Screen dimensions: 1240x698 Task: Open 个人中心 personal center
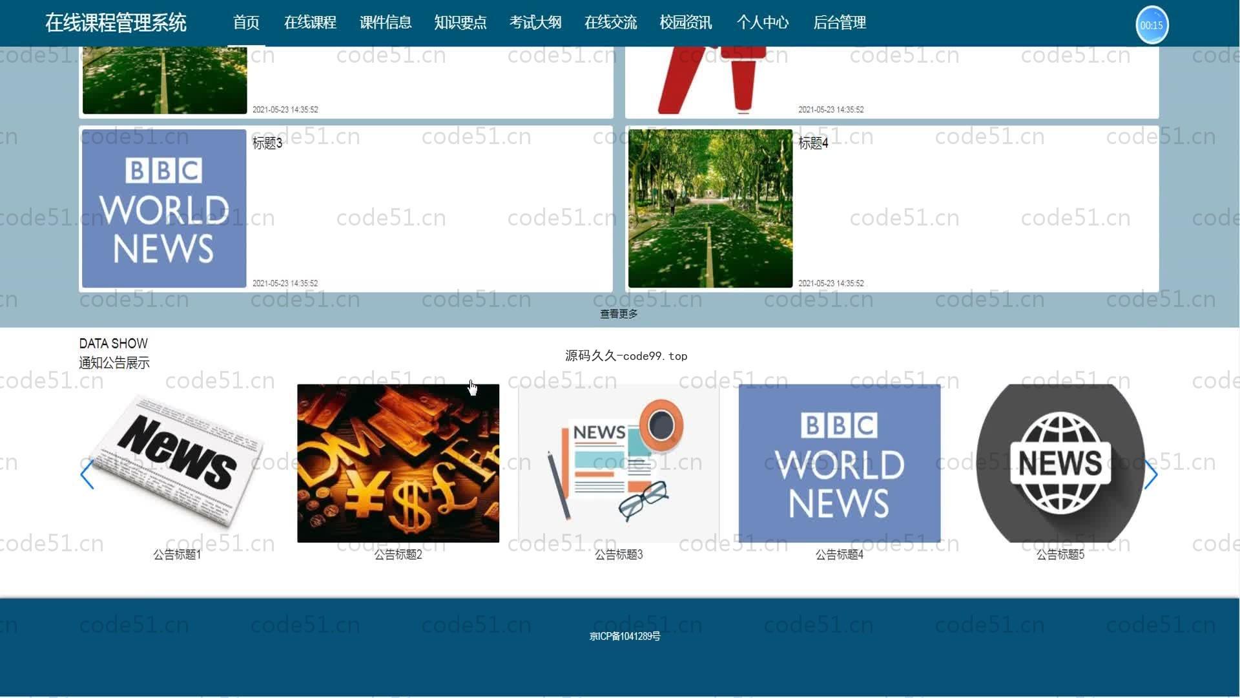tap(763, 23)
